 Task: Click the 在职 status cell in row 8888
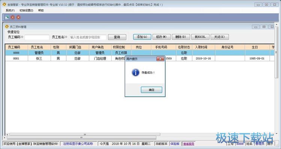point(184,53)
